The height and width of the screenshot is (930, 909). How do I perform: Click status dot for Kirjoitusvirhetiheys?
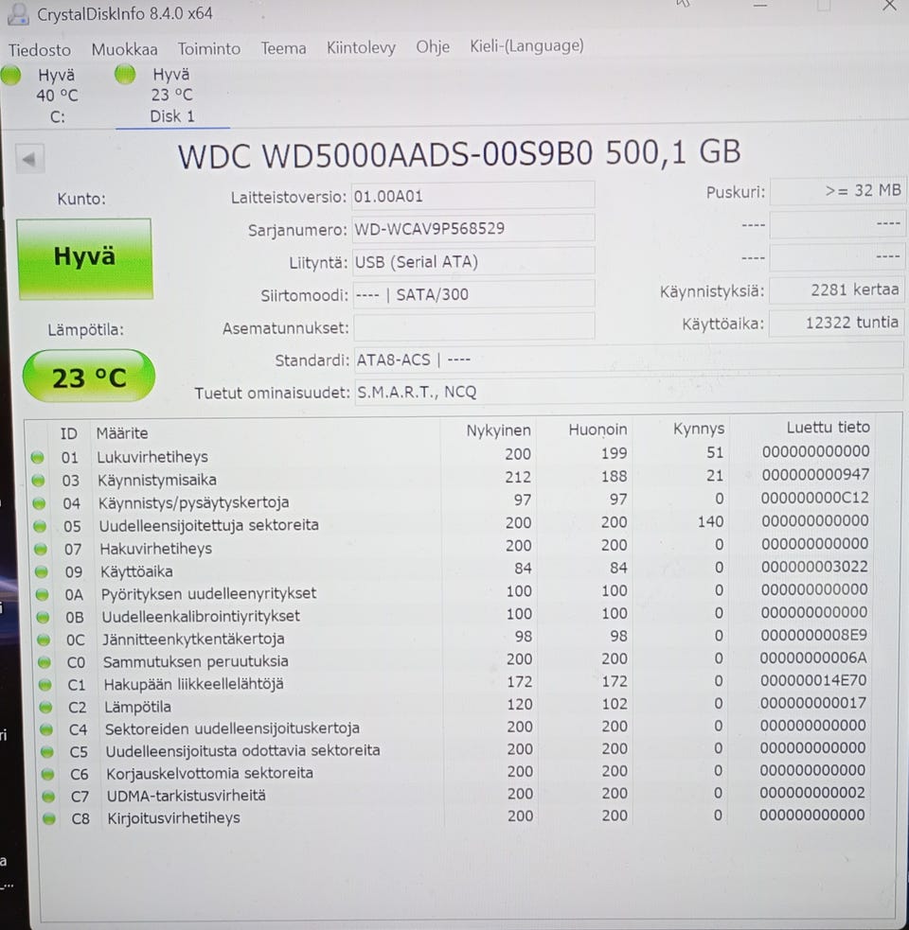click(x=49, y=819)
